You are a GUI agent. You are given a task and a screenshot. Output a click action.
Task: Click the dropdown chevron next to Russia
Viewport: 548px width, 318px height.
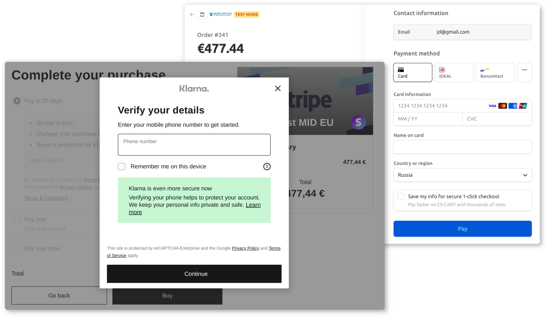525,175
